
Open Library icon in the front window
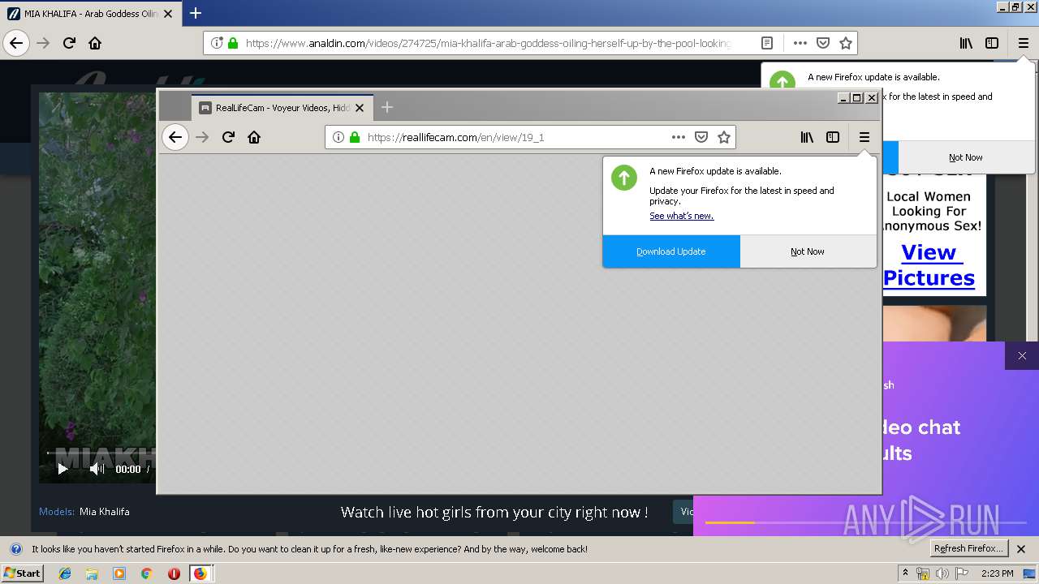[x=807, y=137]
